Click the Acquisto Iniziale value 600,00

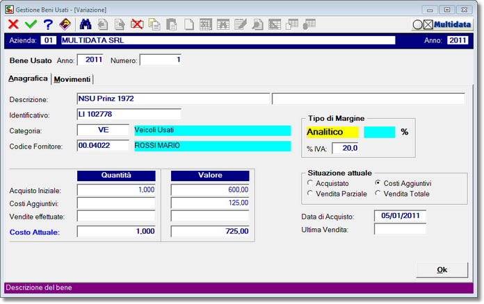[210, 190]
